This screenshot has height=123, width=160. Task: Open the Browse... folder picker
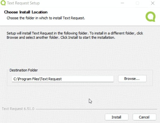click(x=132, y=79)
